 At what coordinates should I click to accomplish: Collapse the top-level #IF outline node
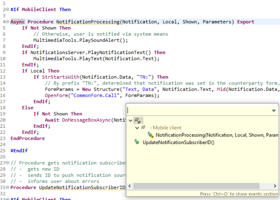point(131,120)
